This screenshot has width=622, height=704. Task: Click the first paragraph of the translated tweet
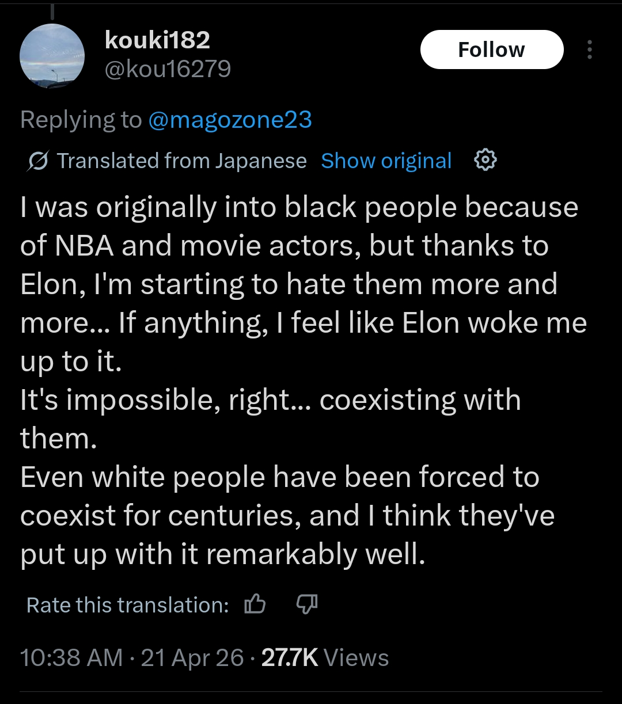point(299,284)
